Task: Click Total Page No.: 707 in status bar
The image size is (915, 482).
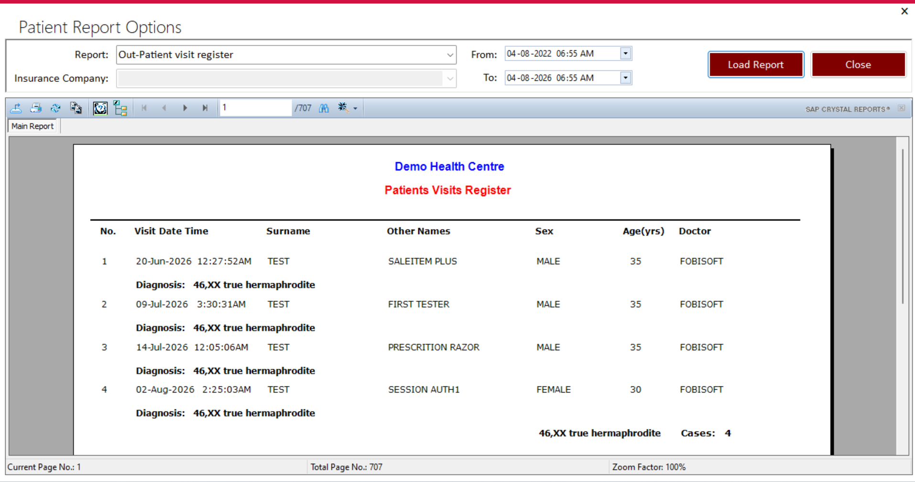Action: pos(347,467)
